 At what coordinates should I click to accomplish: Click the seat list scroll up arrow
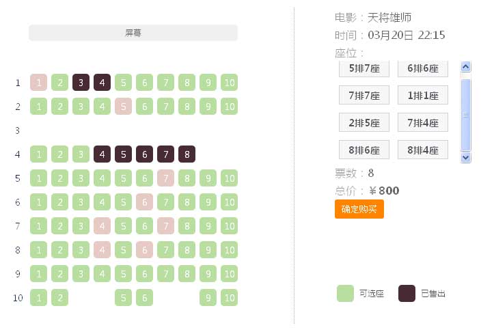[466, 67]
